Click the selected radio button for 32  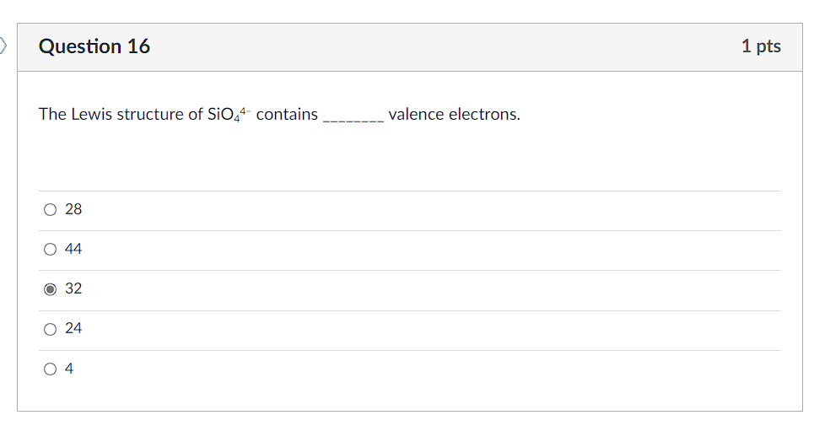point(51,288)
